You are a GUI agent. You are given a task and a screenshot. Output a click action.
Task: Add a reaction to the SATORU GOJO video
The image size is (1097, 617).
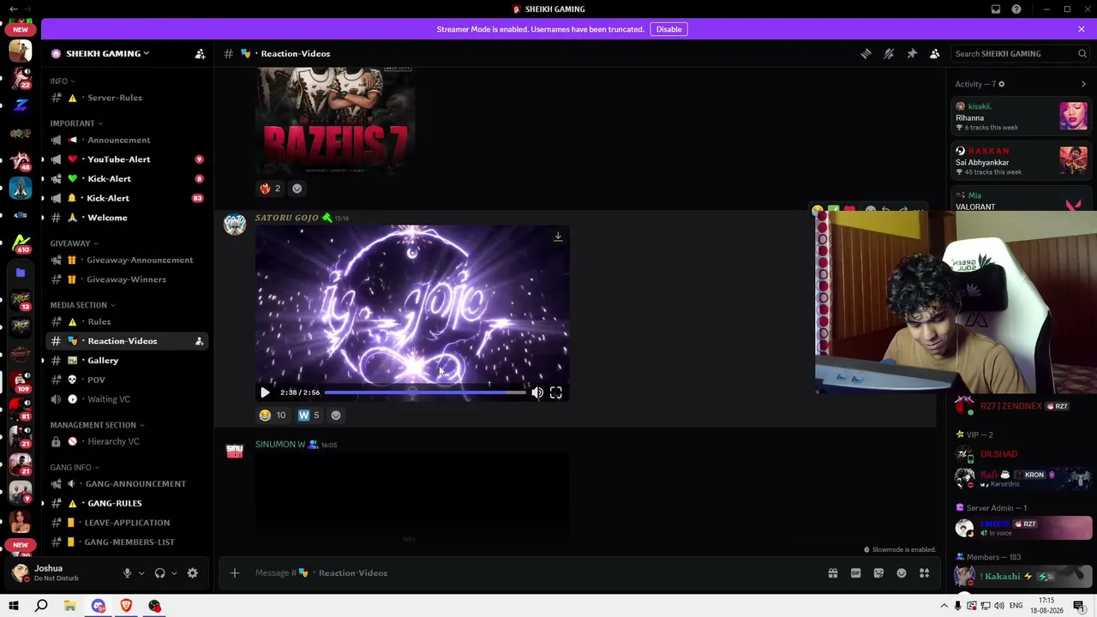pos(336,415)
